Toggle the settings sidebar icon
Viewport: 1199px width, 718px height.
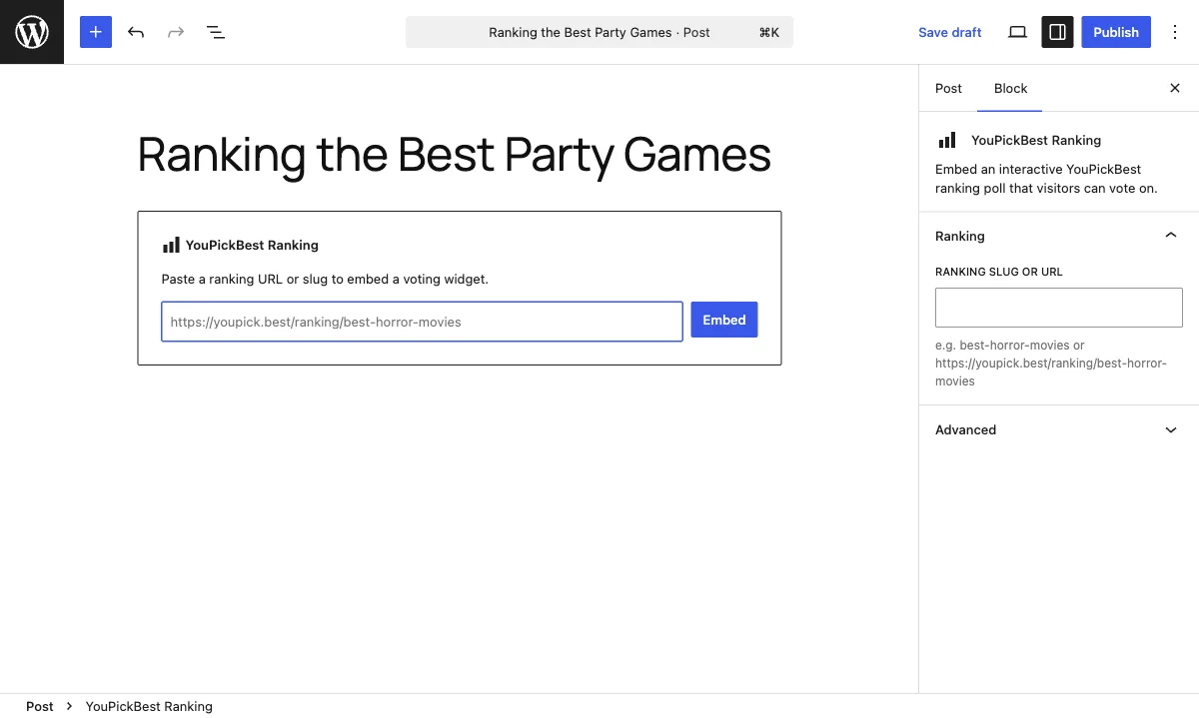(x=1057, y=32)
